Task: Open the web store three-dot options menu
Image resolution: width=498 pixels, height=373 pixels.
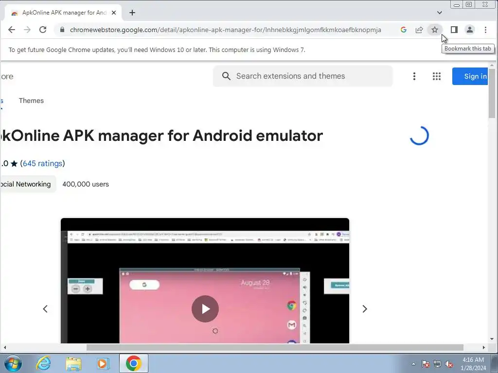Action: pyautogui.click(x=414, y=76)
